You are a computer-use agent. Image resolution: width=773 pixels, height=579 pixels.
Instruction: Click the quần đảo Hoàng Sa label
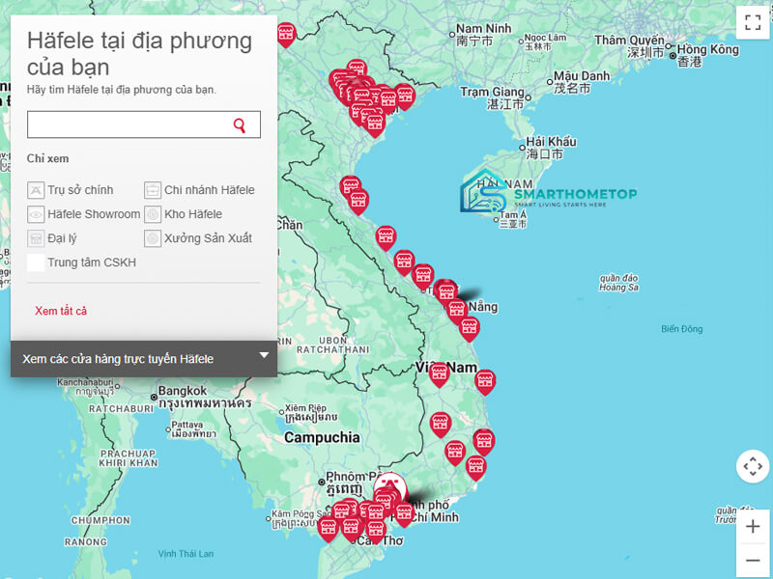click(x=618, y=283)
